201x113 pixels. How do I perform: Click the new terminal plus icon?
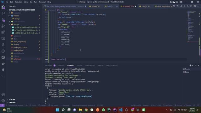click(x=190, y=66)
